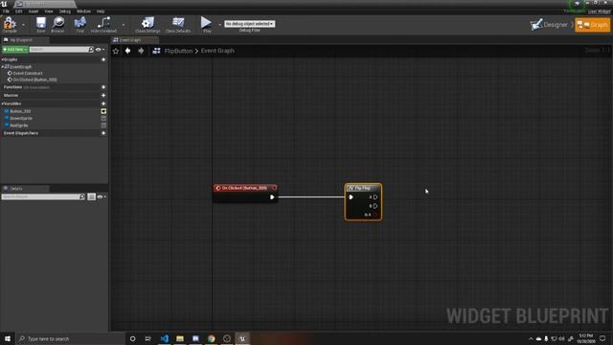Expand the Hide Unrelated options arrow
Image resolution: width=613 pixels, height=345 pixels.
pos(124,25)
